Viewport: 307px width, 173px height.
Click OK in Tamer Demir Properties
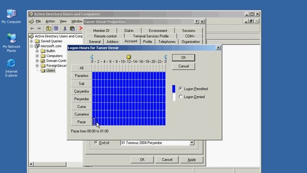point(142,160)
